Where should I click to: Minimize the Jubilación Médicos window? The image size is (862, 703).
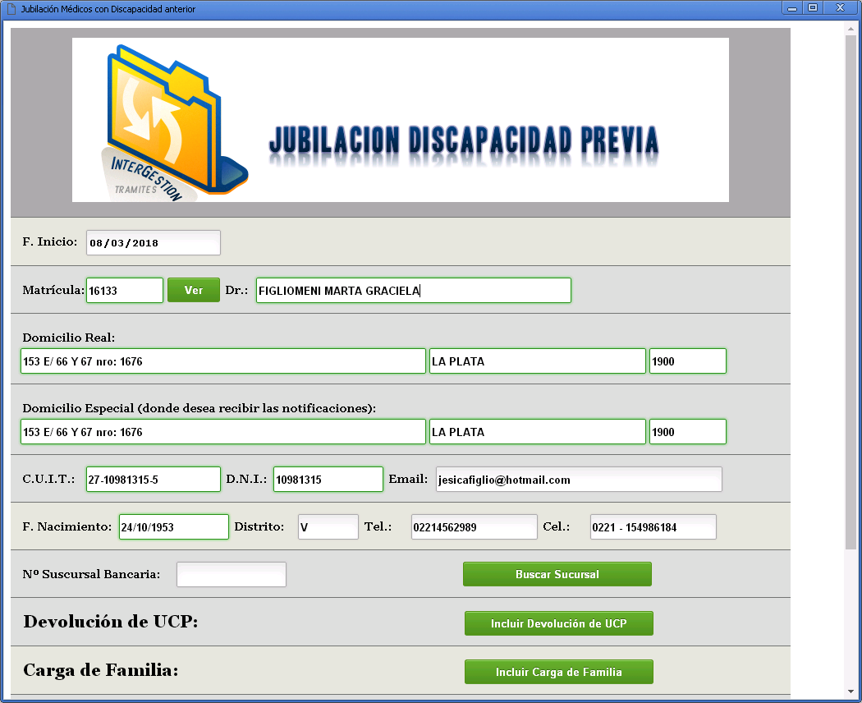pos(792,8)
